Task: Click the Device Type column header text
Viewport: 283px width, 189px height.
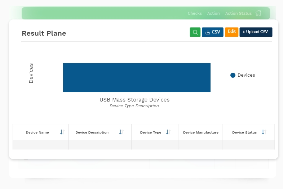Action: coord(151,132)
